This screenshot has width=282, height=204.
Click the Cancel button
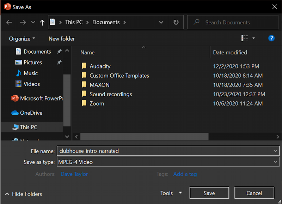[x=254, y=193]
